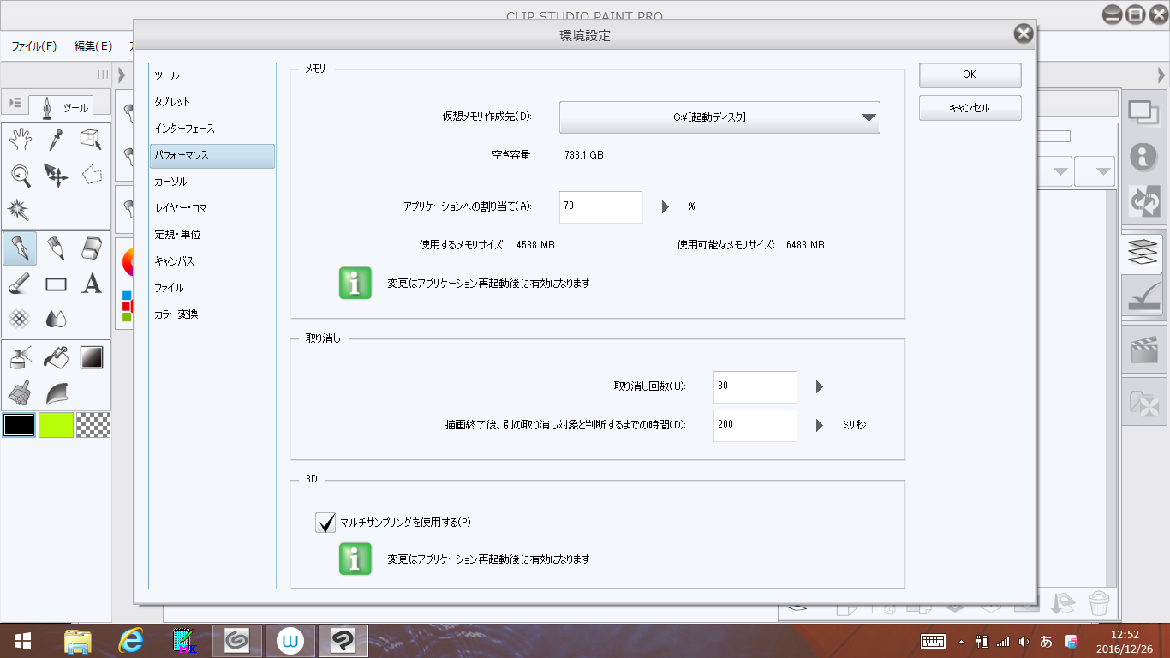
Task: Select the Hand (move view) tool
Action: [x=20, y=139]
